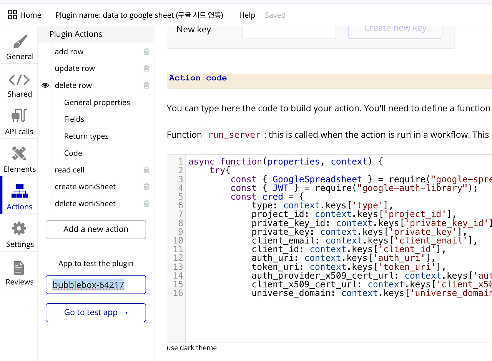Image resolution: width=492 pixels, height=361 pixels.
Task: Go to Home
Action: click(25, 15)
